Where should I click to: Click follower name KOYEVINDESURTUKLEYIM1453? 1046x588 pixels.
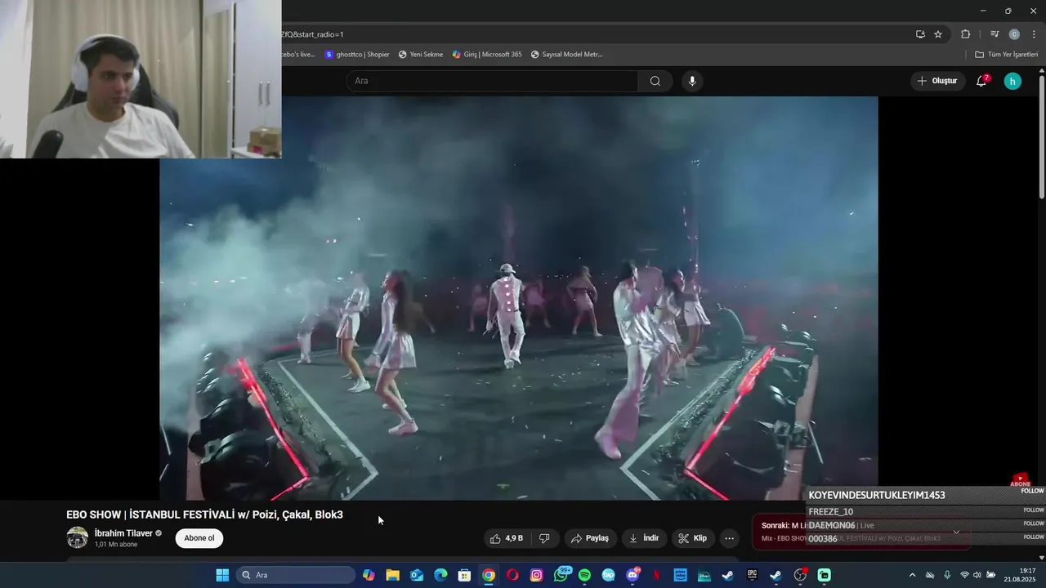point(877,495)
